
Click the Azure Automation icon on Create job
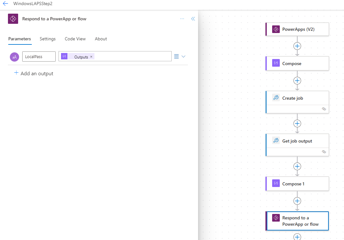coord(276,97)
